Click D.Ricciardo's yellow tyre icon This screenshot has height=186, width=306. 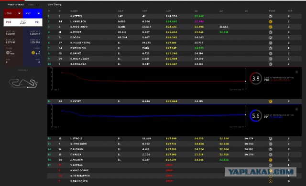(x=271, y=27)
